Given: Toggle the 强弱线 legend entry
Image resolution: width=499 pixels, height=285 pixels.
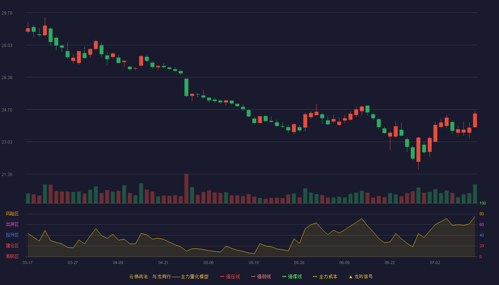Looking at the screenshot, I should click(x=261, y=276).
